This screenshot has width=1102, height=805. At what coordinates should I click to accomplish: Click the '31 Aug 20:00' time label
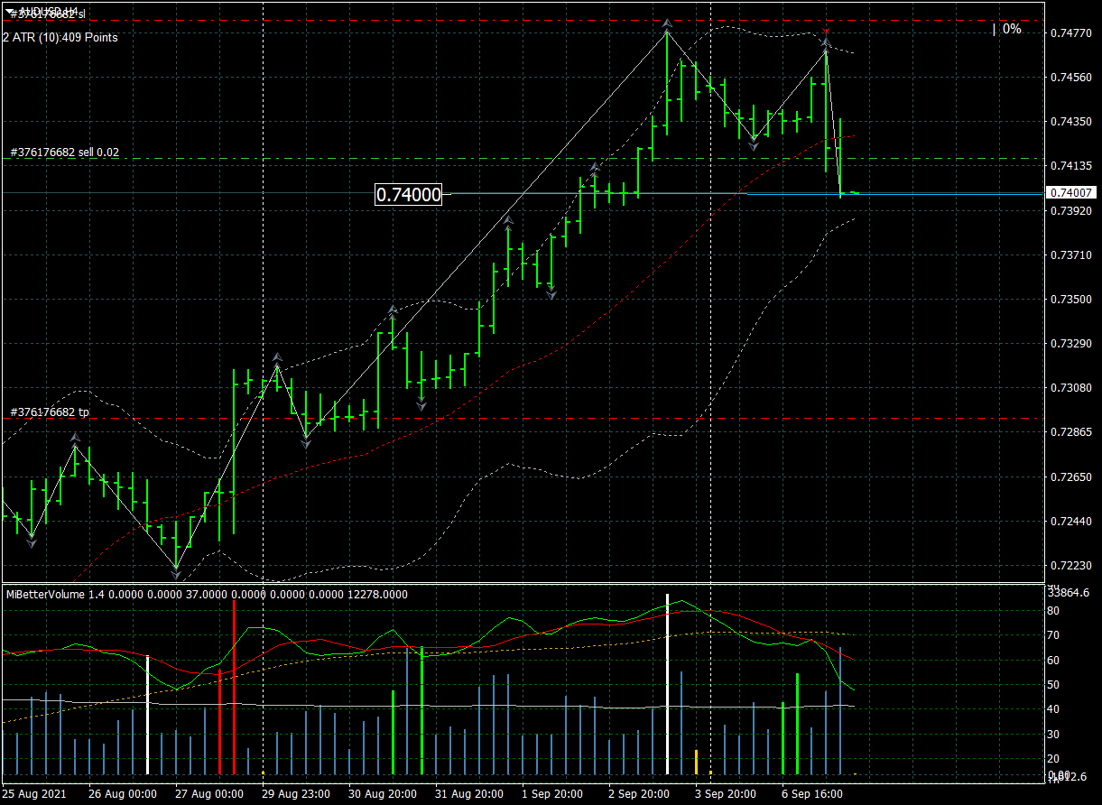[x=468, y=794]
